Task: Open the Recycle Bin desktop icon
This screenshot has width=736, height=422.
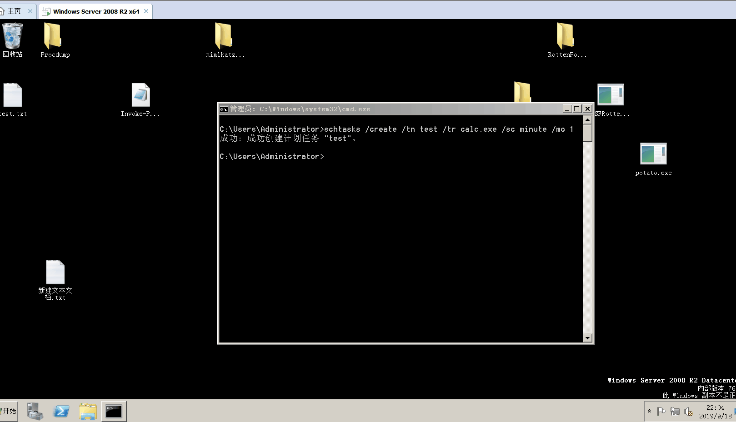Action: [x=12, y=36]
